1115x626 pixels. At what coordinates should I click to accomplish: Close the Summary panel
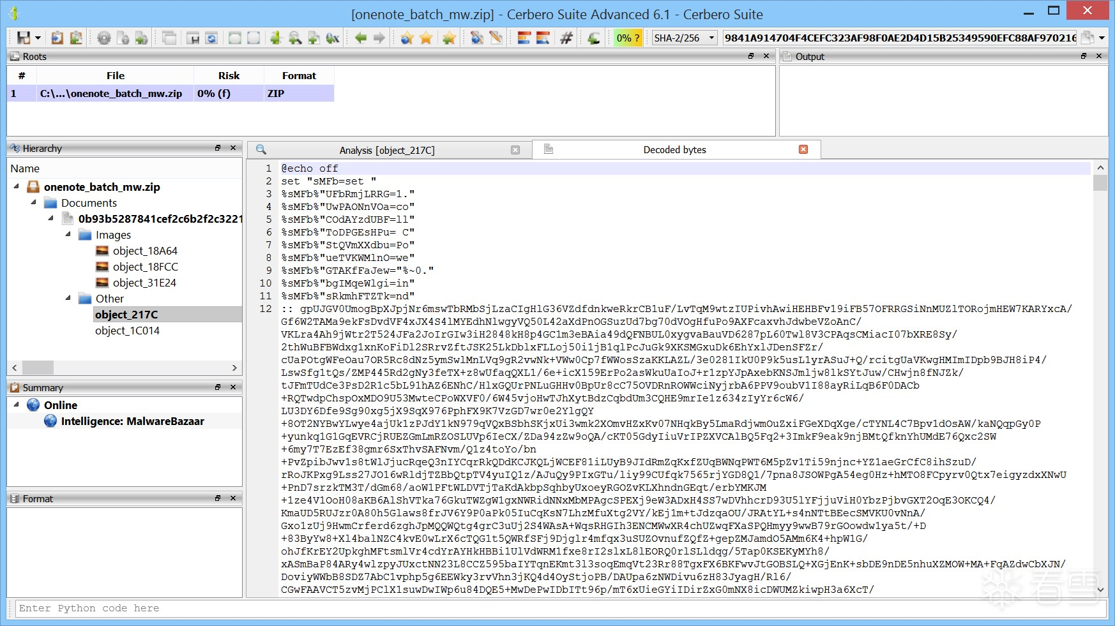[x=233, y=387]
